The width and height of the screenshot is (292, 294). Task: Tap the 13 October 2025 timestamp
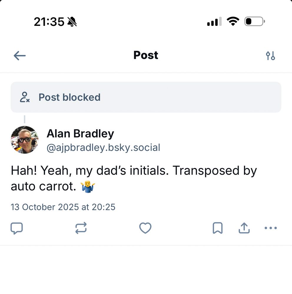point(63,207)
